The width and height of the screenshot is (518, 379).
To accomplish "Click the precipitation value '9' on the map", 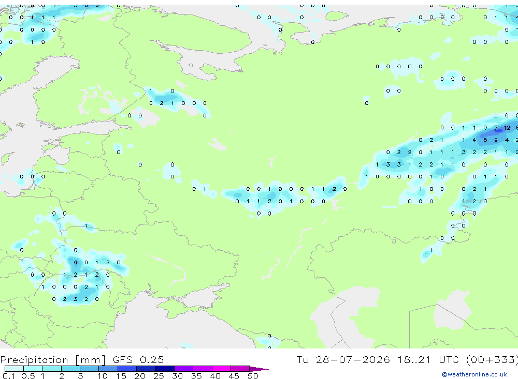I will 496,140.
